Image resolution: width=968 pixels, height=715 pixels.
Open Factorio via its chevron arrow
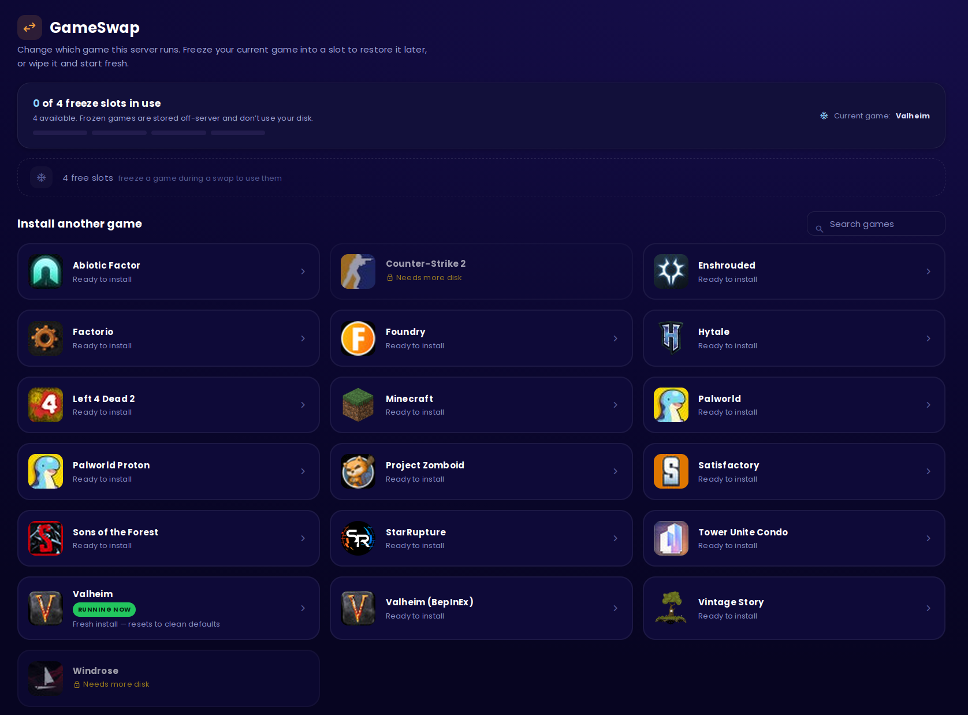click(x=303, y=338)
